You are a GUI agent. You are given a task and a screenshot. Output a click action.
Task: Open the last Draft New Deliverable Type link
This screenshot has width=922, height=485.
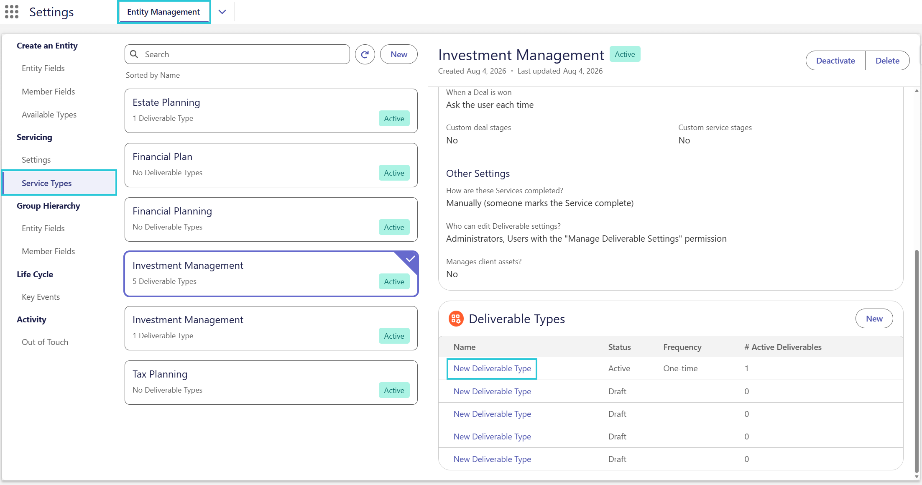[492, 459]
